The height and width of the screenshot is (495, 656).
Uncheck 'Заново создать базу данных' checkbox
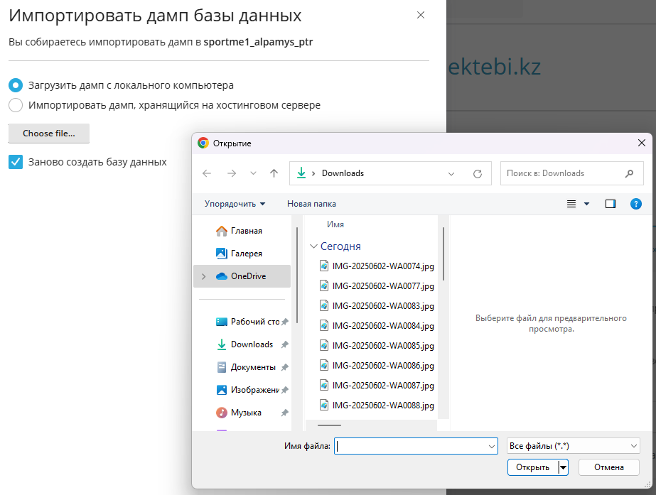16,162
